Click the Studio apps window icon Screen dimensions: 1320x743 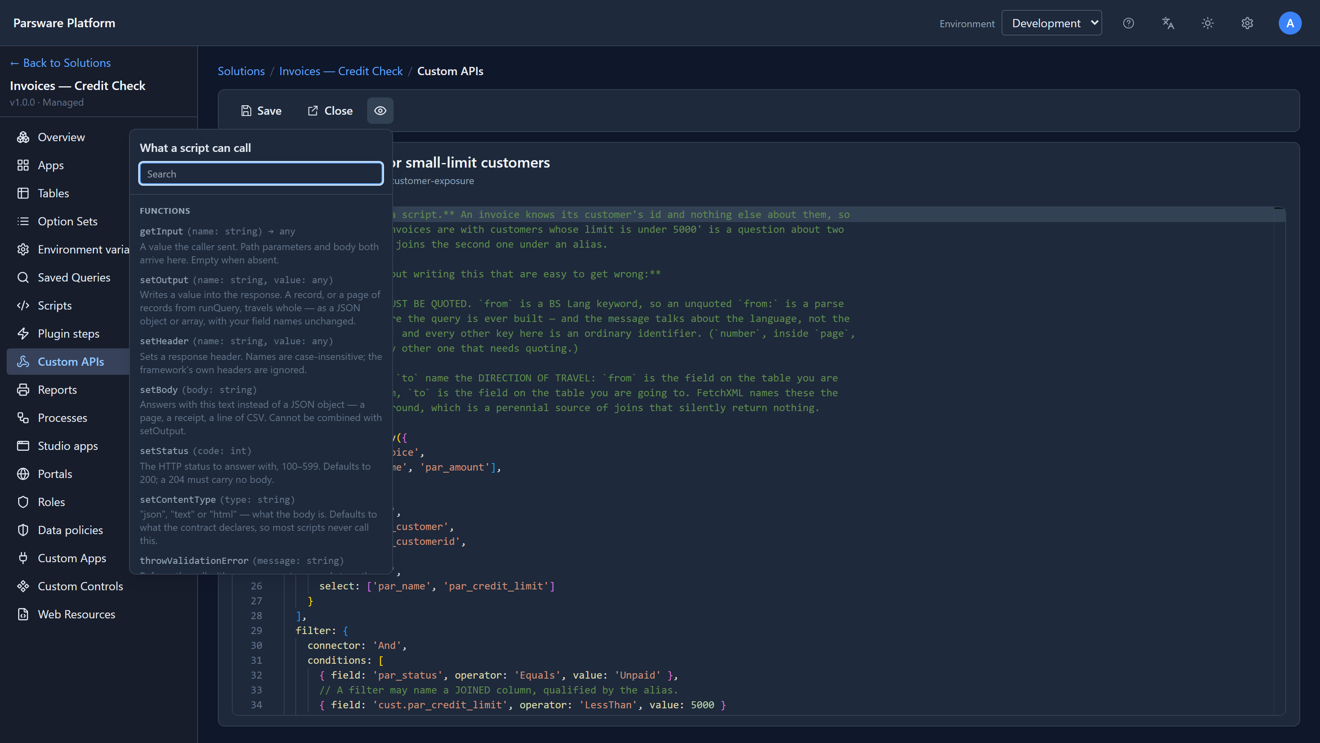pyautogui.click(x=23, y=446)
